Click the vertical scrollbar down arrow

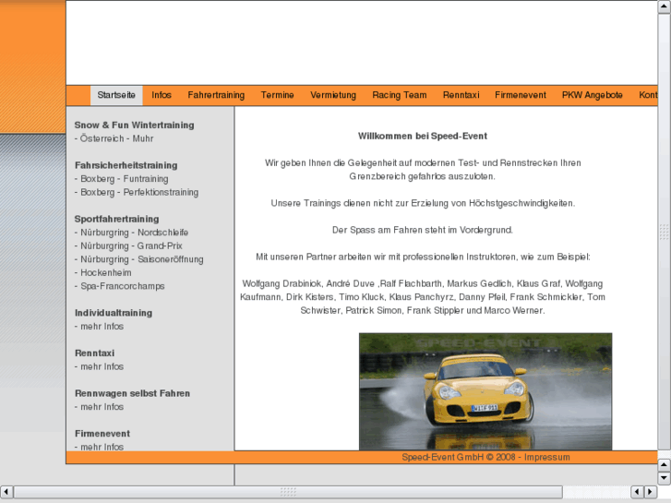click(x=665, y=477)
